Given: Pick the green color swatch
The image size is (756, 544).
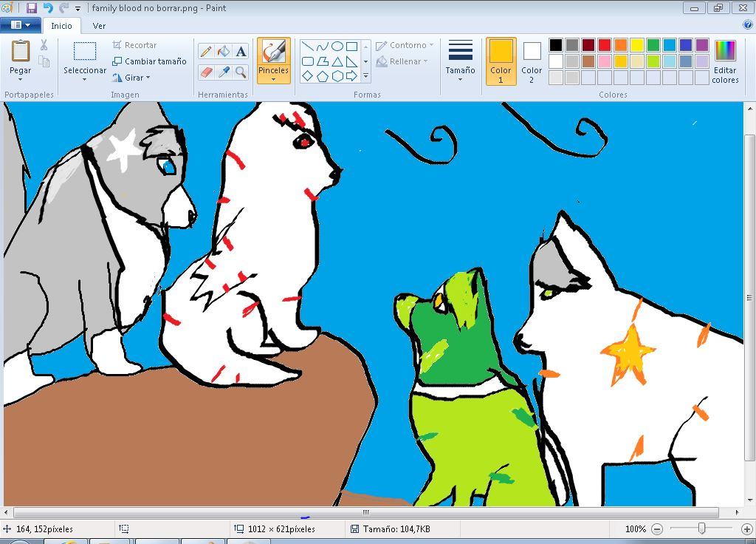Looking at the screenshot, I should point(653,45).
